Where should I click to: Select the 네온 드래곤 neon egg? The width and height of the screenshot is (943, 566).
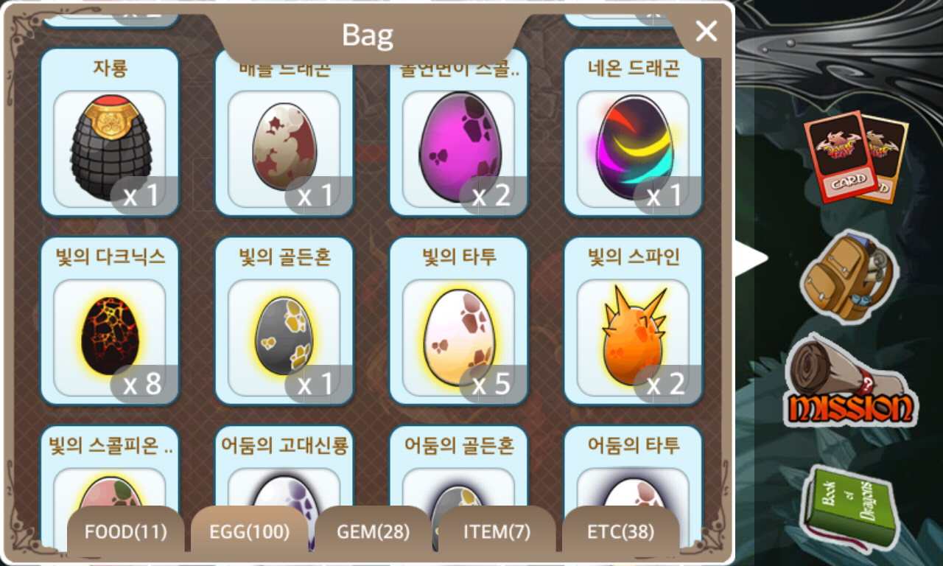tap(633, 132)
